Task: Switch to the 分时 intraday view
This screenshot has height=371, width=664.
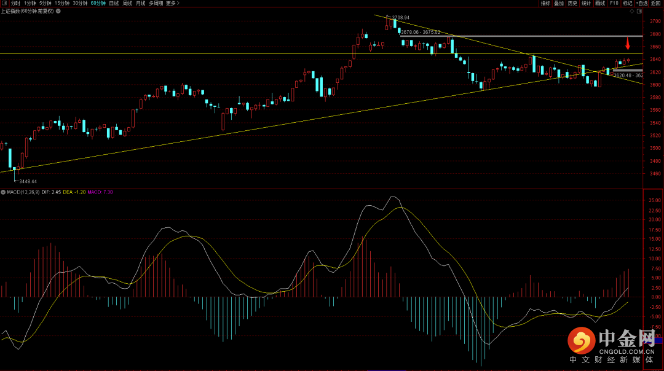Action: tap(15, 3)
